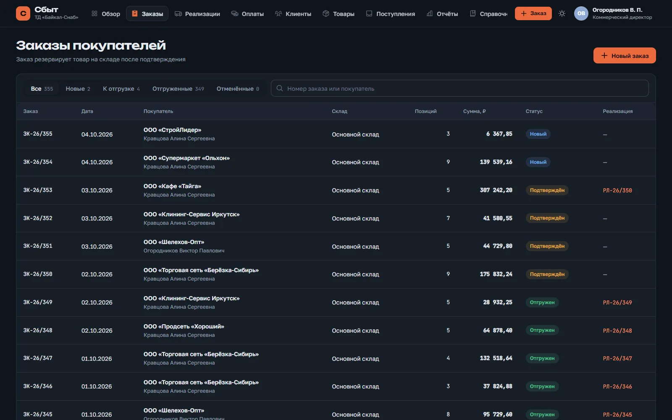Select buyer ООО «Кафе «Тайга»
The height and width of the screenshot is (420, 672).
pyautogui.click(x=172, y=186)
